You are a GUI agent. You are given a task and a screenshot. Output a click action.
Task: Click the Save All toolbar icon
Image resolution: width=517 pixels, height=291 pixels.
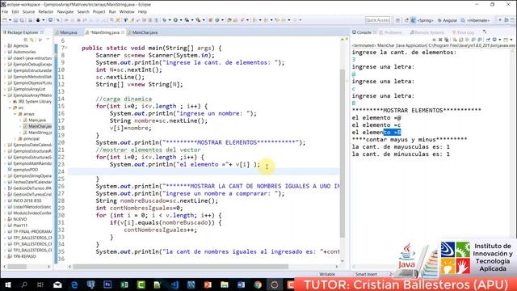click(22, 20)
